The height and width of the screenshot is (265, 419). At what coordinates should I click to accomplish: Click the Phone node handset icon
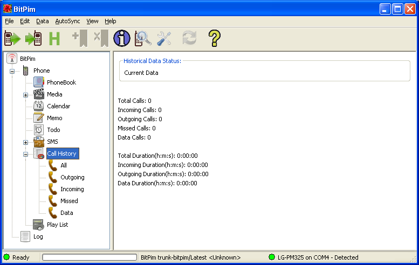point(26,71)
